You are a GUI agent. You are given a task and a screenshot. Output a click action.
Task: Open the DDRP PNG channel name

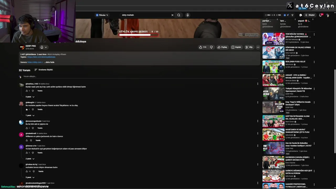[31, 46]
